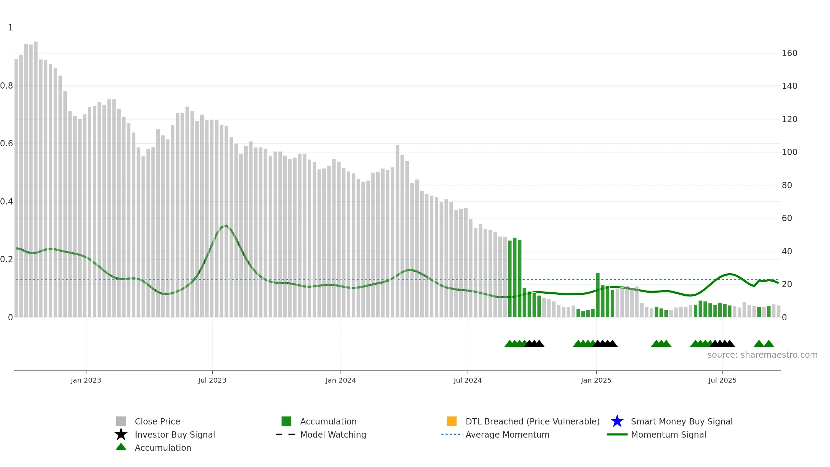The image size is (830, 467).
Task: Click the first green accumulation triangle marker
Action: [x=510, y=344]
